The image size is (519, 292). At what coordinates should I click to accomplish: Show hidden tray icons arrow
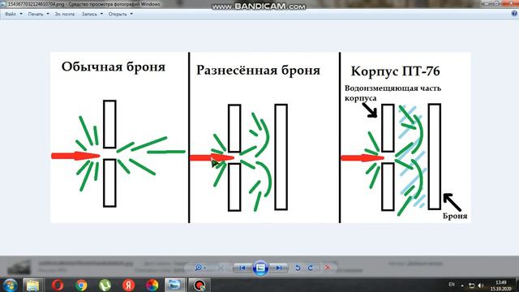462,286
